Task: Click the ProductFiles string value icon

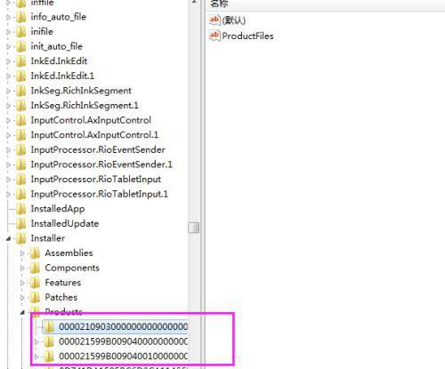Action: coord(214,36)
